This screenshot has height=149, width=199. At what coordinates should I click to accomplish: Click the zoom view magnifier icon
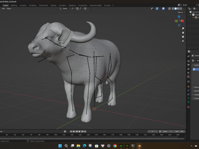pyautogui.click(x=183, y=29)
